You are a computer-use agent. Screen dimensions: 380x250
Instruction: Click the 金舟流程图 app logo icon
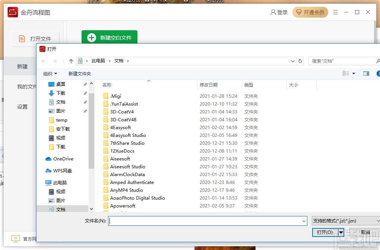(13, 12)
